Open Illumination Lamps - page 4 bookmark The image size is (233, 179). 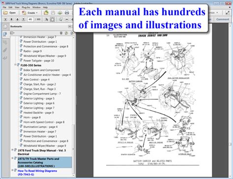click(40, 127)
